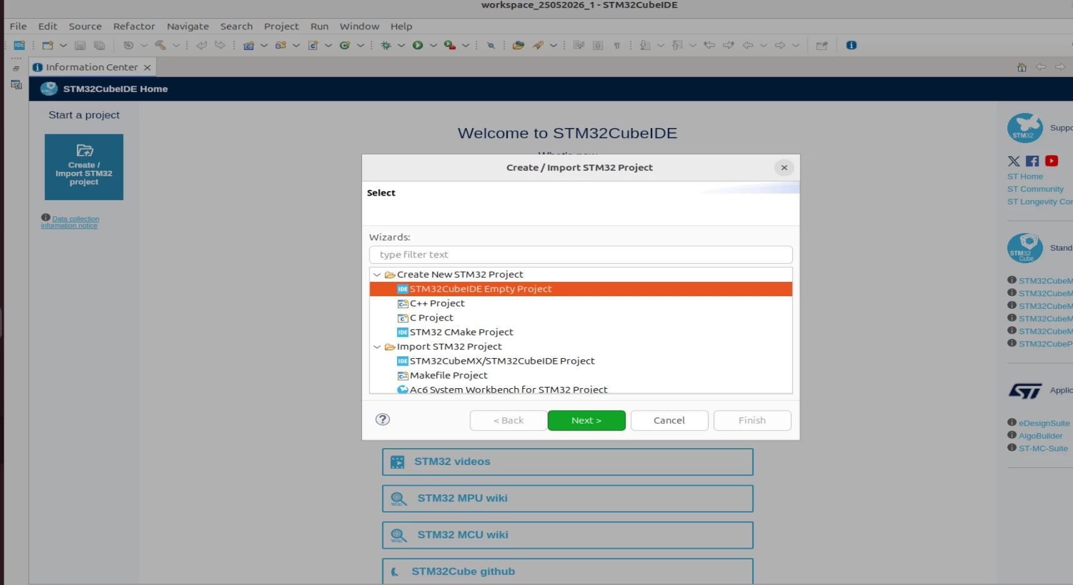Open the Data collection information notice link
This screenshot has width=1073, height=585.
tap(70, 222)
